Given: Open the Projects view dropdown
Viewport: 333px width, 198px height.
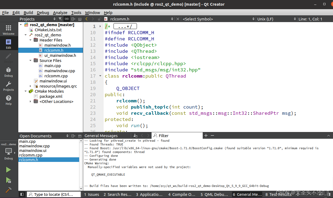Looking at the screenshot, I should (38, 19).
